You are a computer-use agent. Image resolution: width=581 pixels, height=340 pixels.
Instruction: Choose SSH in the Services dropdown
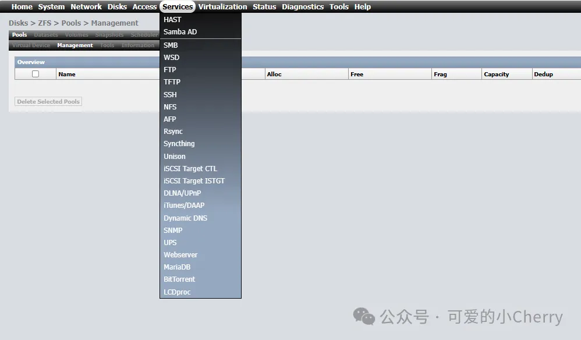point(170,94)
